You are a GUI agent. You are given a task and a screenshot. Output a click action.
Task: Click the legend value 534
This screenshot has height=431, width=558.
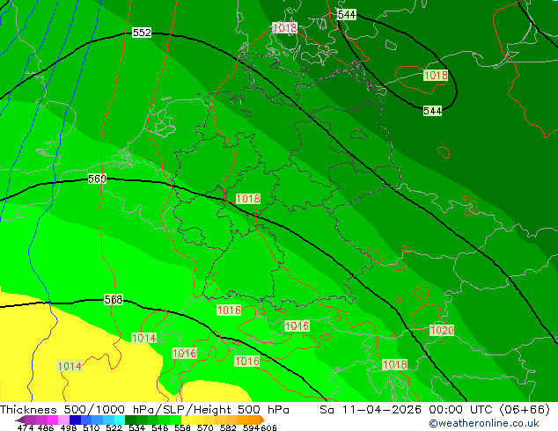[136, 427]
